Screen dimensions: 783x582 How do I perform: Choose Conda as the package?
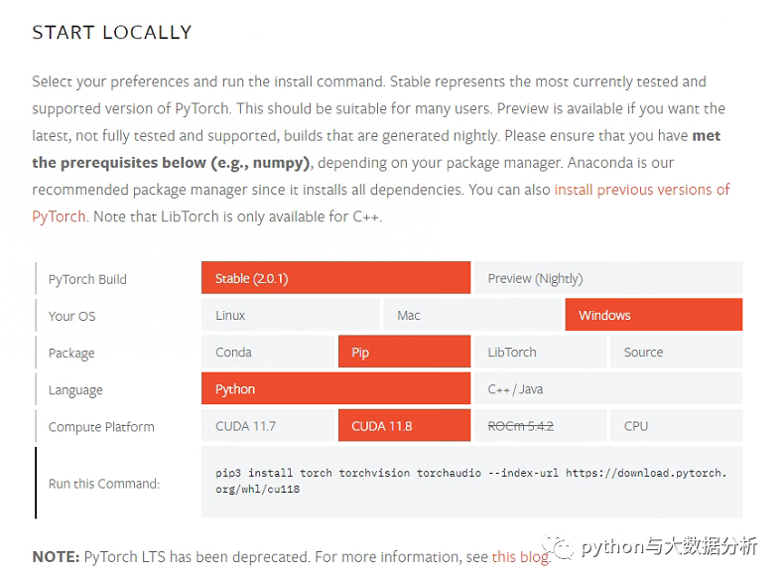click(268, 352)
